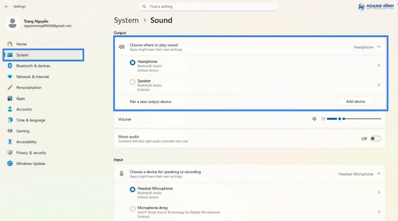Click the Find a setting search box

tap(209, 7)
